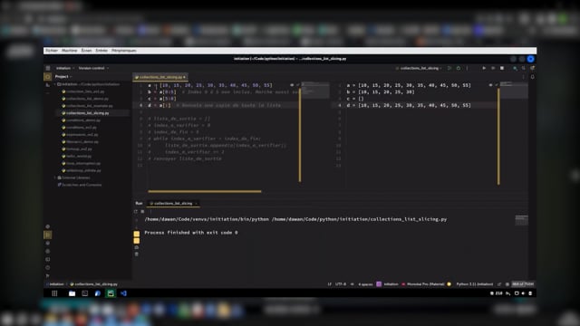Toggle reader mode eye icon in right editor
The width and height of the screenshot is (580, 326).
[x=490, y=85]
